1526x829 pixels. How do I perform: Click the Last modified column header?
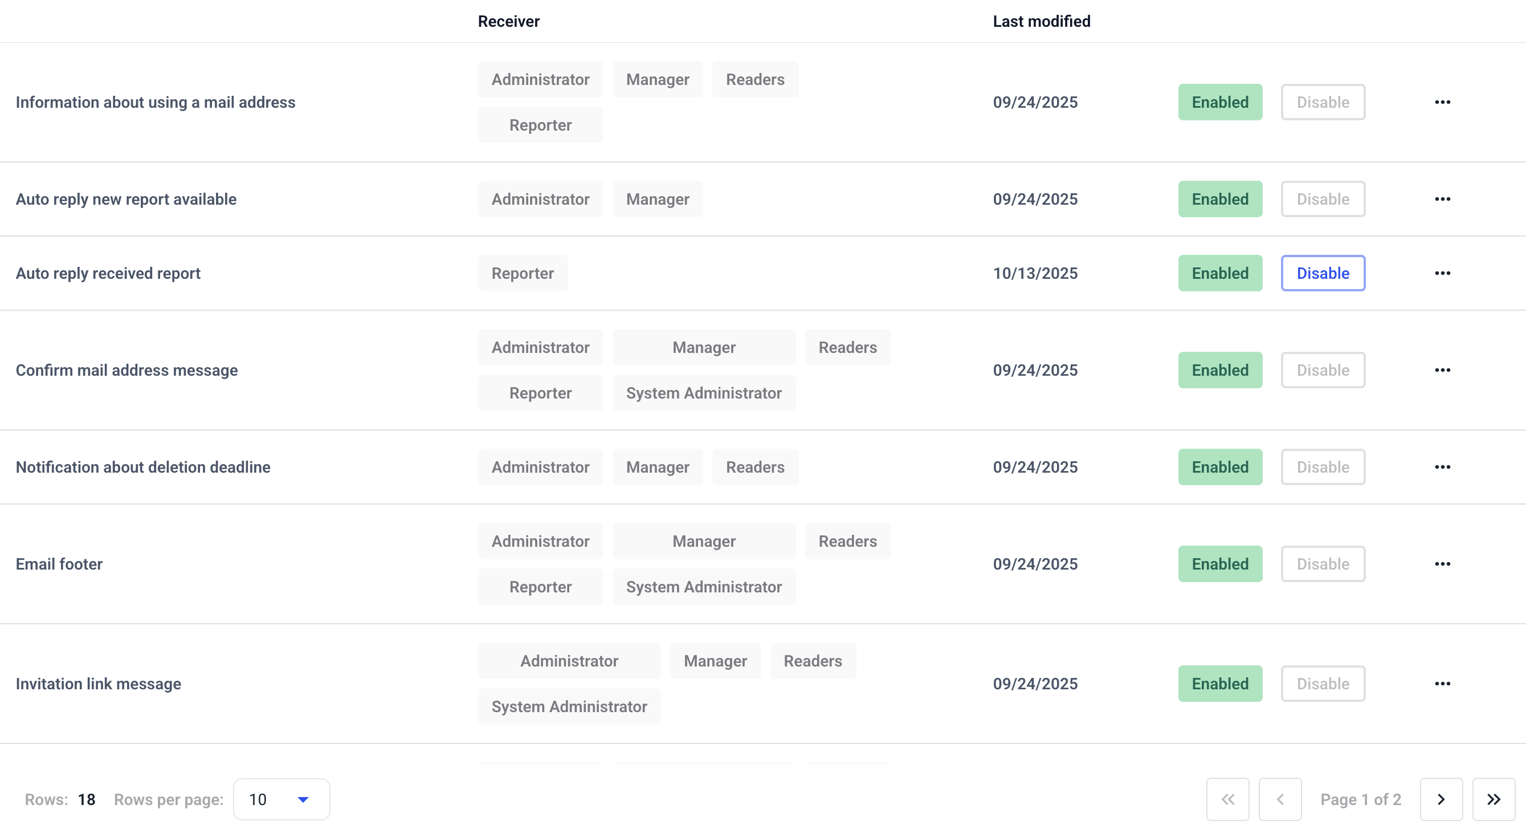click(1041, 21)
